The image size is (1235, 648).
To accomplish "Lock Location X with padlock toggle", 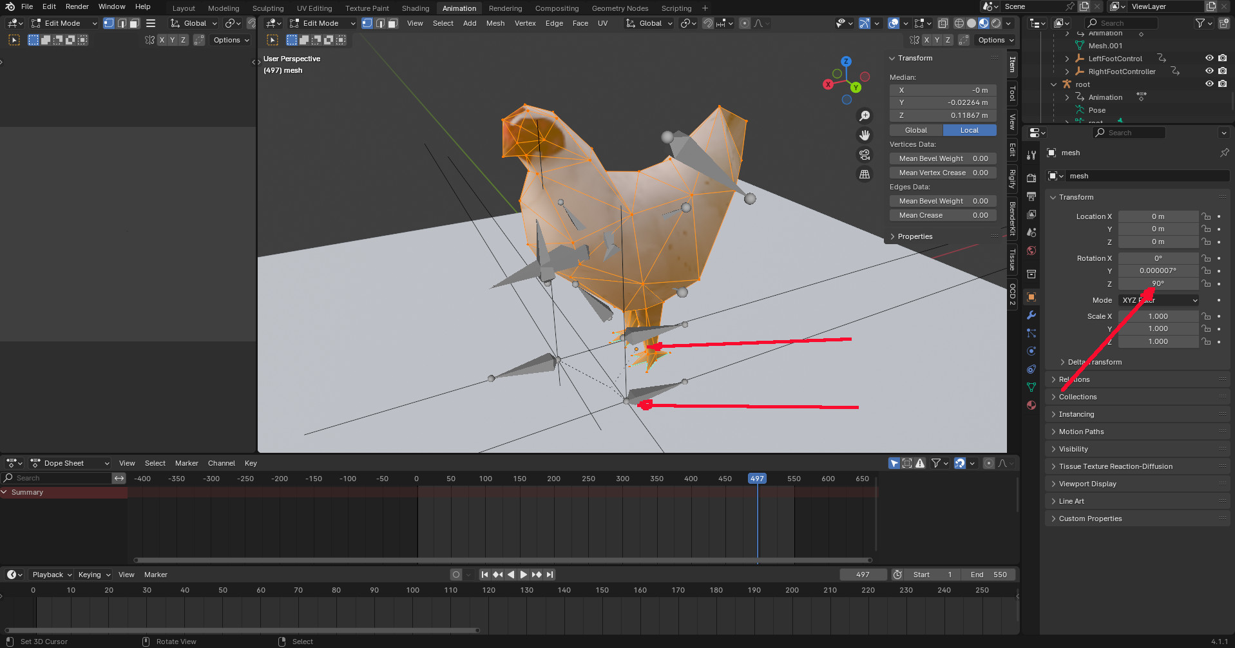I will 1206,216.
